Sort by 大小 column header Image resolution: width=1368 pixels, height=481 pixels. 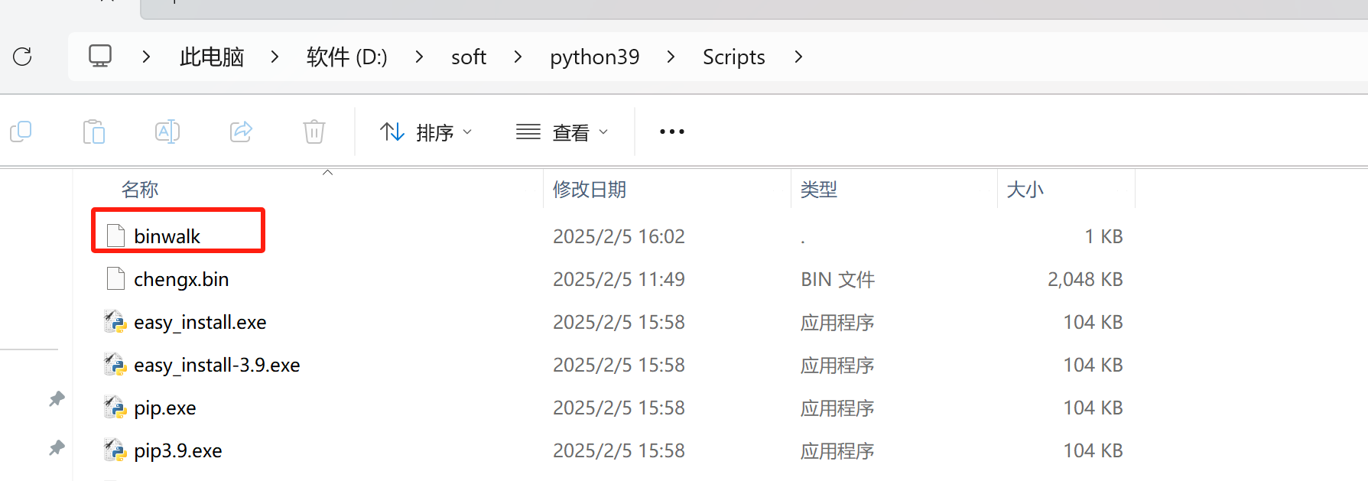[1025, 190]
